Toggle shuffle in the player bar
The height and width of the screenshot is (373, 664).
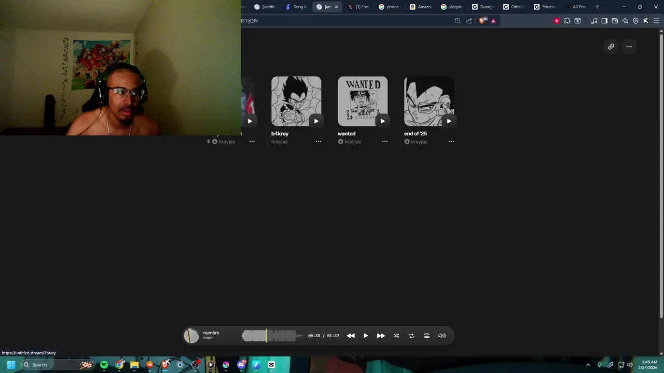(x=396, y=336)
